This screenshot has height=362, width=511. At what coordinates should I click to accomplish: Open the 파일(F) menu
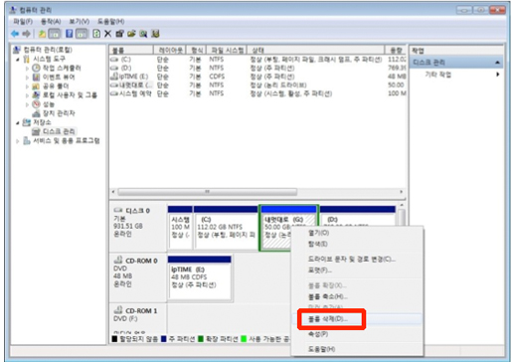point(23,22)
